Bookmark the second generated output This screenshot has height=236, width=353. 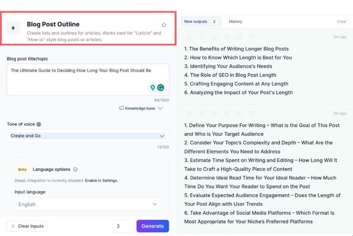[x=202, y=113]
